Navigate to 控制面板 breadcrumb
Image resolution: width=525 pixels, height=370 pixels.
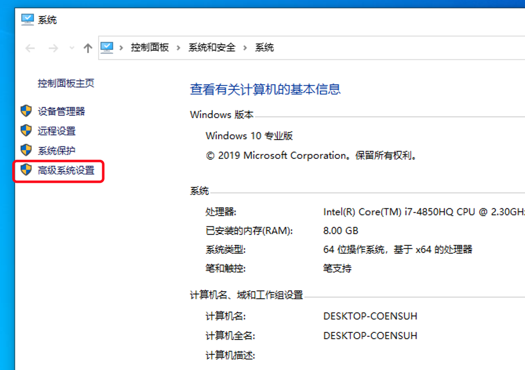150,48
